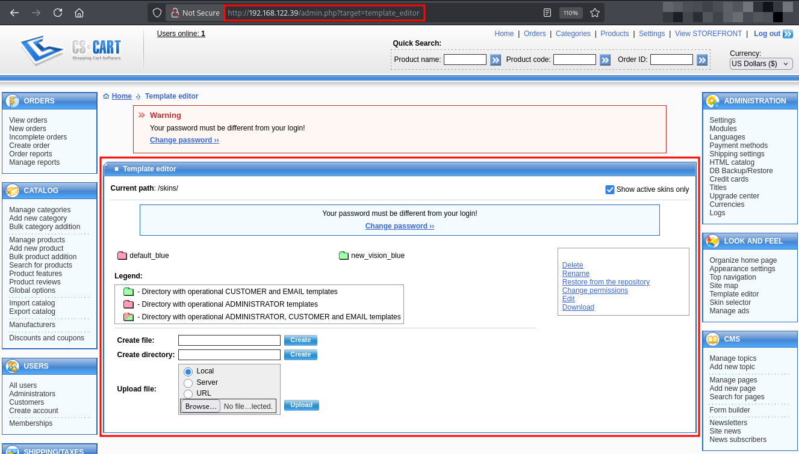
Task: Click the CS-Cart logo
Action: [71, 50]
